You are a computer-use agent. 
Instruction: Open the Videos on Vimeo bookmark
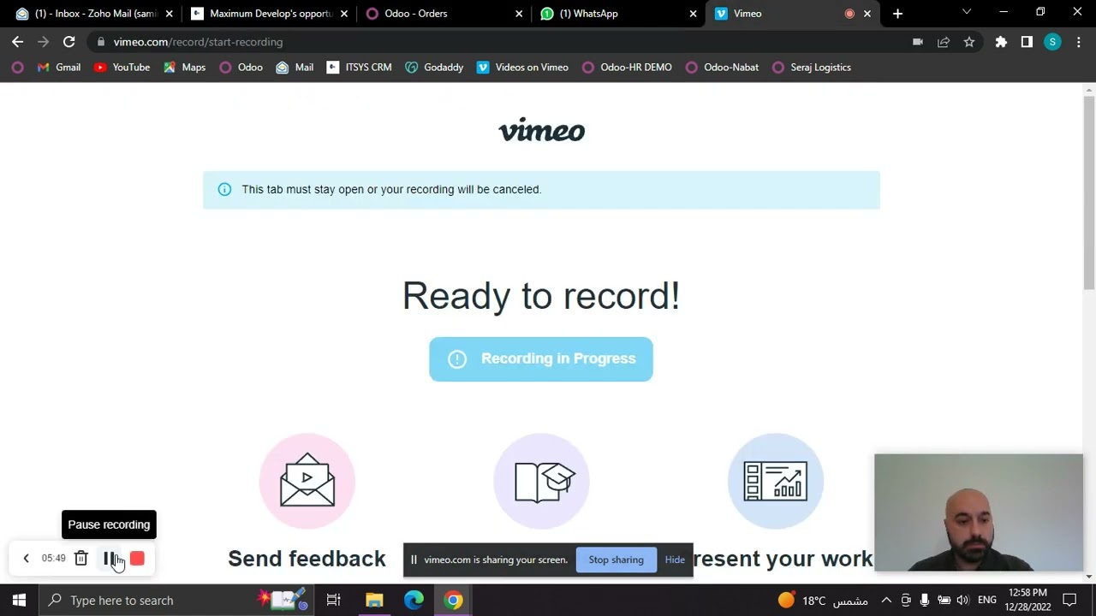tap(522, 67)
